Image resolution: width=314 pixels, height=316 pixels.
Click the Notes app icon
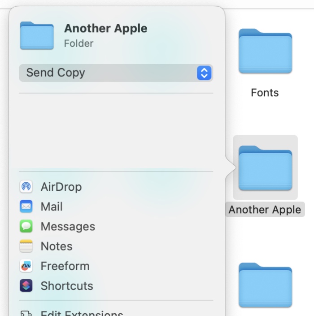(26, 246)
